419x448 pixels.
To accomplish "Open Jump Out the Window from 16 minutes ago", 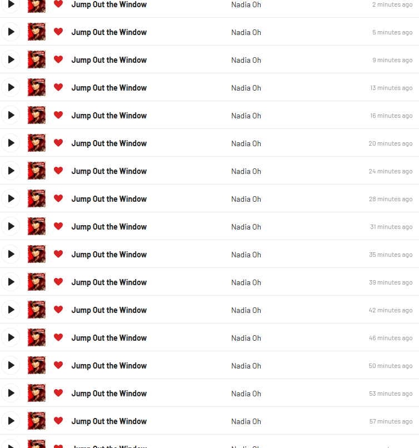I will 109,116.
